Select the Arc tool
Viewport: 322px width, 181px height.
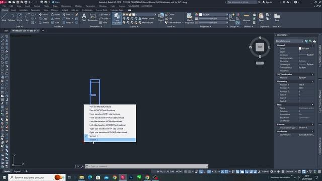[27, 17]
